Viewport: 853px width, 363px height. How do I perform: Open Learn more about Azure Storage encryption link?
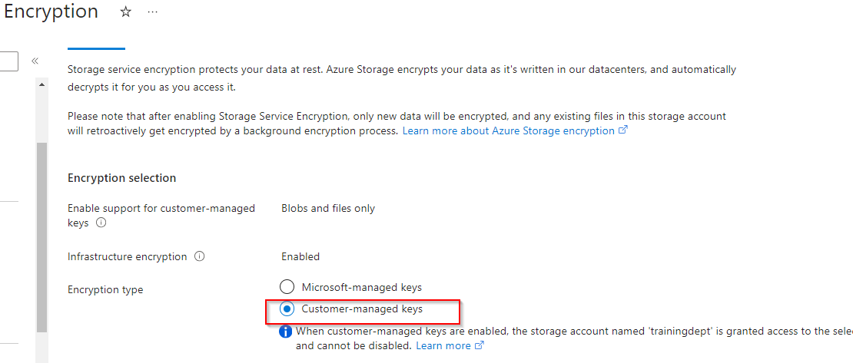[508, 131]
